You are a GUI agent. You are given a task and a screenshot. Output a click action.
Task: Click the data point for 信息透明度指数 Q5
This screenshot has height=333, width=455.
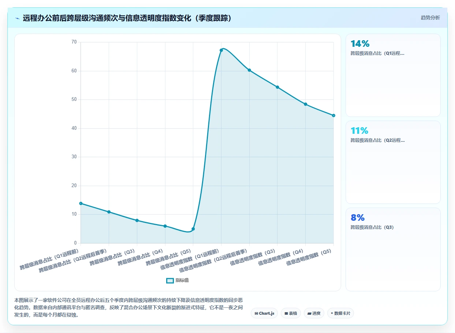[333, 116]
